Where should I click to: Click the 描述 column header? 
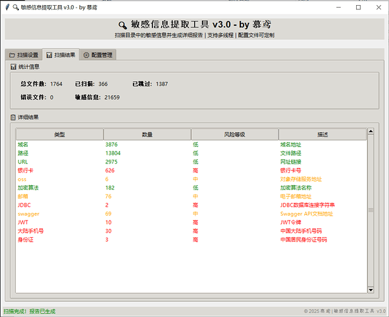(323, 134)
